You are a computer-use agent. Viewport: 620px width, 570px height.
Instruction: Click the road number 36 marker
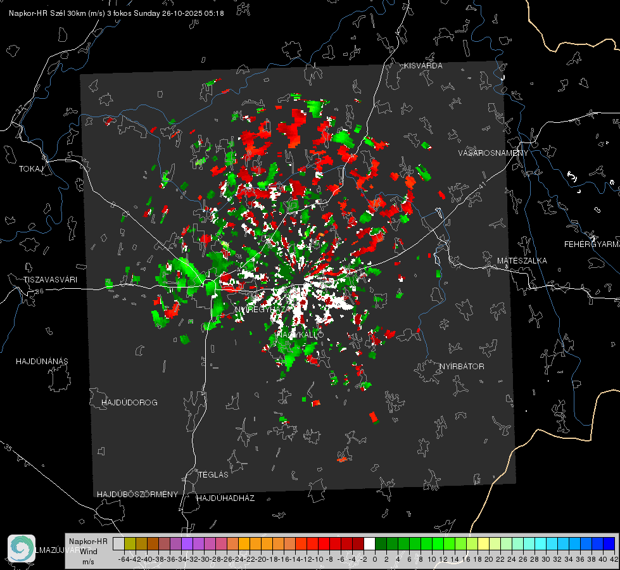[39, 291]
